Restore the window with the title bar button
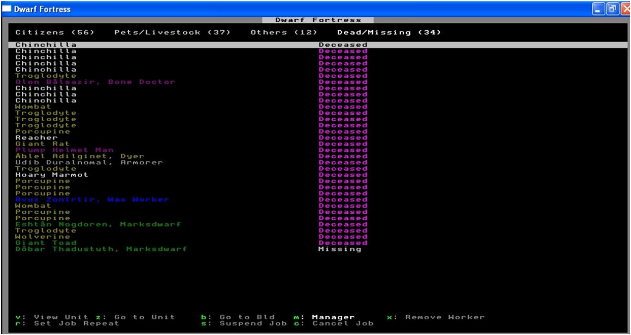Image resolution: width=631 pixels, height=335 pixels. pos(612,9)
